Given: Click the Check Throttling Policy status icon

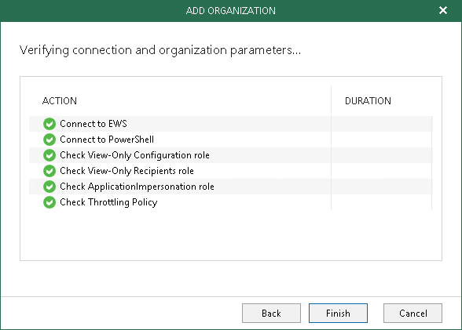Looking at the screenshot, I should click(49, 202).
